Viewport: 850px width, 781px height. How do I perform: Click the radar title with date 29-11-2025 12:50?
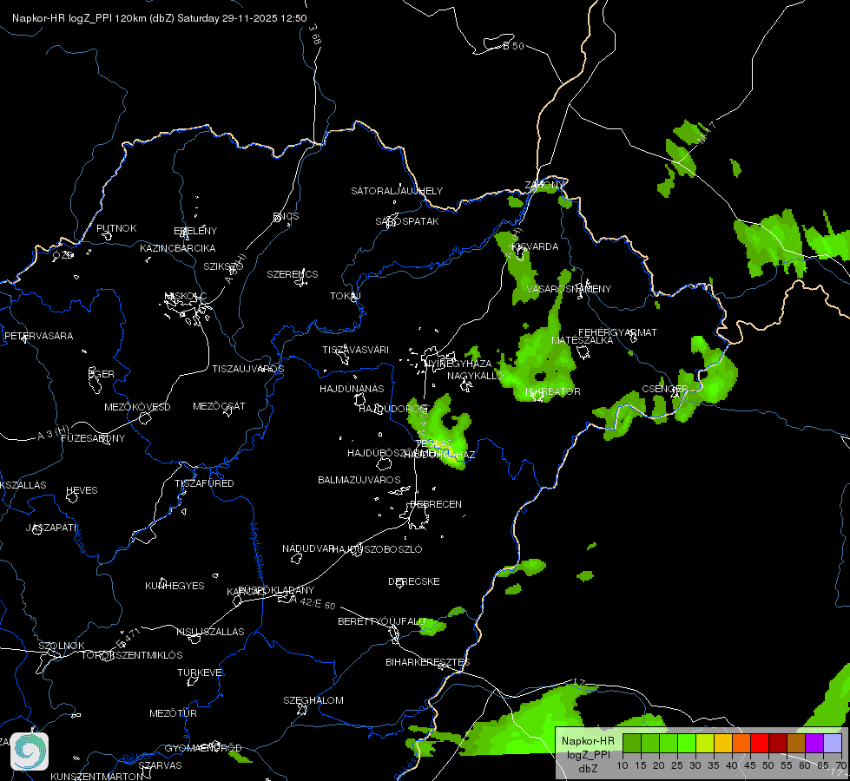point(160,18)
